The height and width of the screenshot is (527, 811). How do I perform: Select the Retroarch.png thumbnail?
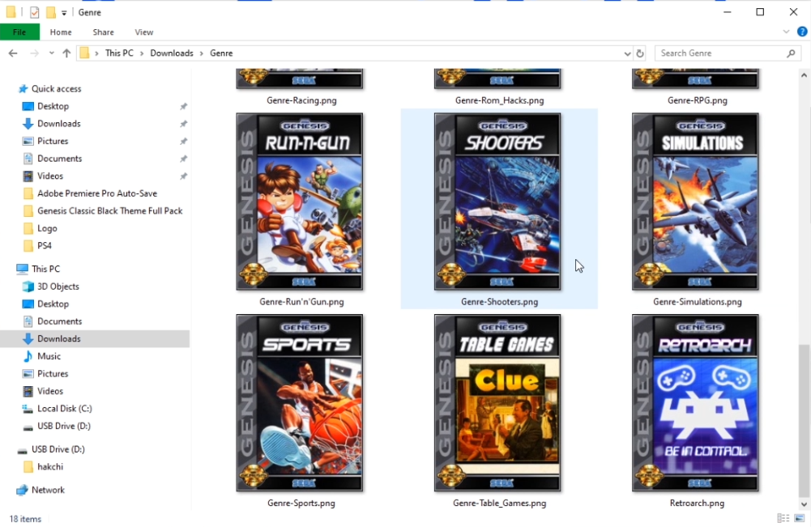[x=695, y=403]
